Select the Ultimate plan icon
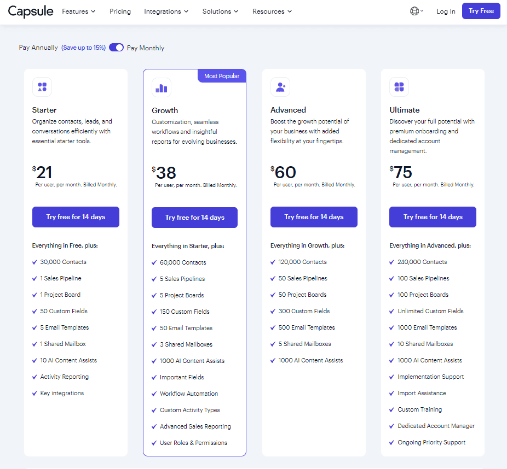 [x=399, y=86]
